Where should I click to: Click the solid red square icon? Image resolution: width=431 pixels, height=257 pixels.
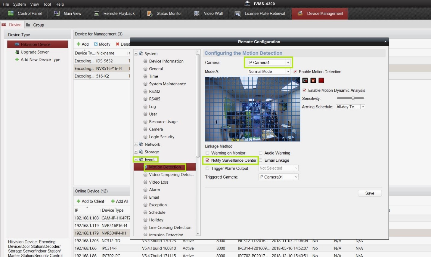pos(321,81)
